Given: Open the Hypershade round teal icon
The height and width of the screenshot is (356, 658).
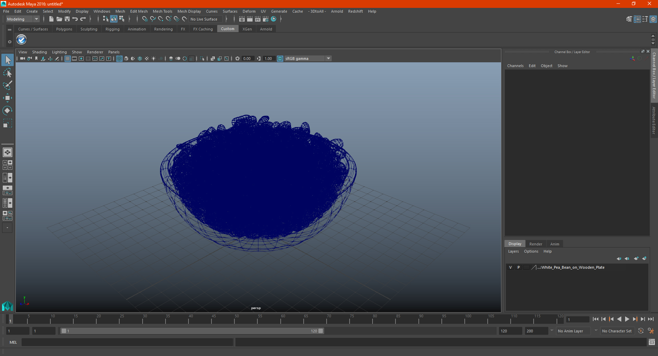Looking at the screenshot, I should coord(273,19).
